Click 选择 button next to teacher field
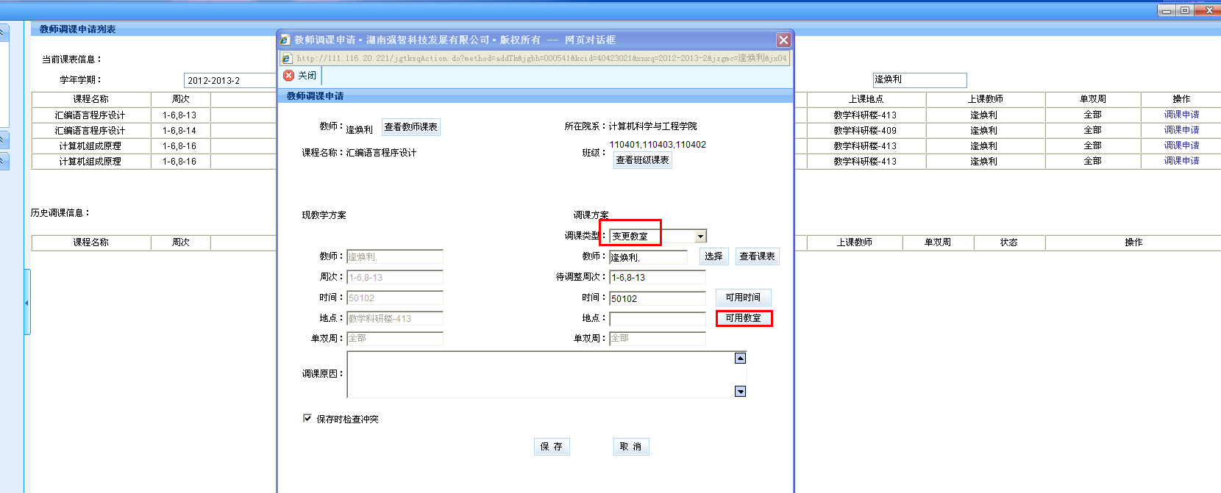The image size is (1221, 493). point(713,256)
